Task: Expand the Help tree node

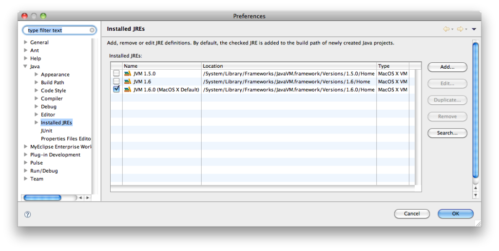Action: (x=25, y=58)
